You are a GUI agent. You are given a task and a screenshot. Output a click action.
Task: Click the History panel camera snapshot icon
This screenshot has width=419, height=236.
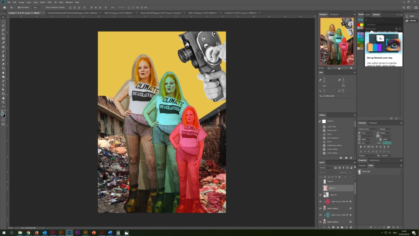[346, 158]
